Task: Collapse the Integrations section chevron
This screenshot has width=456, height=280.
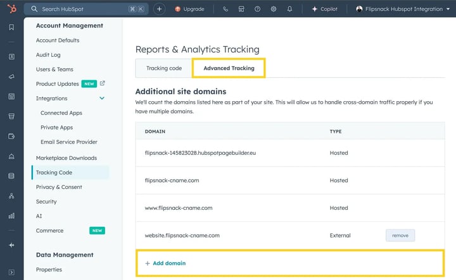Action: click(x=102, y=98)
